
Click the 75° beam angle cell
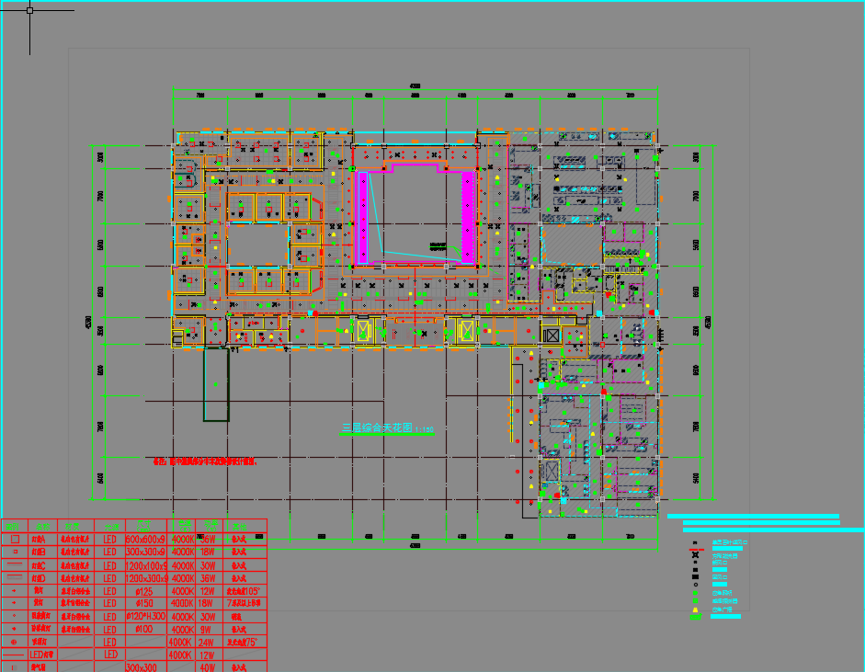point(243,643)
